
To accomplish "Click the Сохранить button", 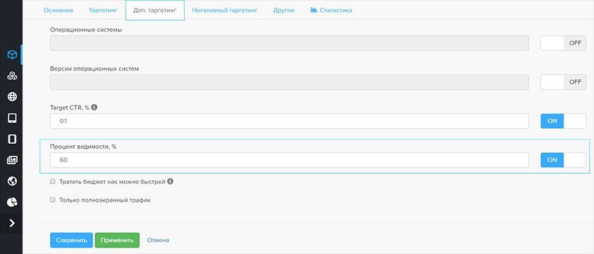I will [x=71, y=240].
